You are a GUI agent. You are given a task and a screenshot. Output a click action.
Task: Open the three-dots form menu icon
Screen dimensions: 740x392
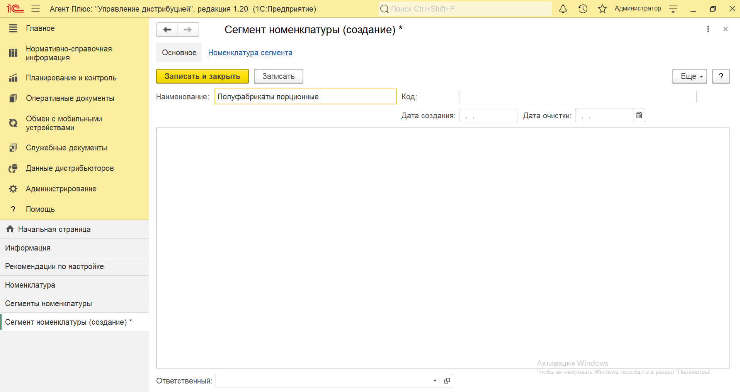click(708, 29)
